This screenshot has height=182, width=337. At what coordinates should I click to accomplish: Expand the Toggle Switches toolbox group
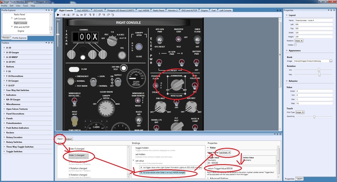pos(4,151)
